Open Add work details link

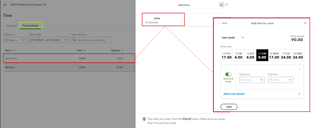point(234,94)
